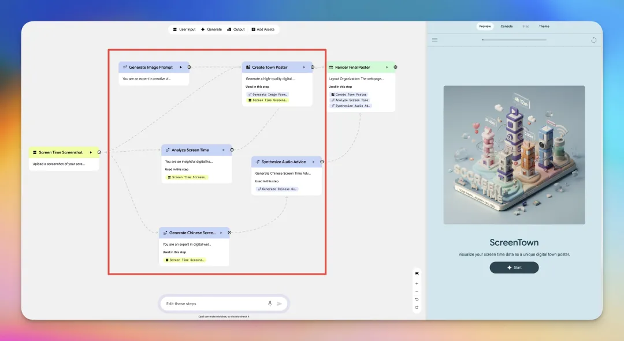Click the redo arrow in canvas controls
Image resolution: width=624 pixels, height=341 pixels.
(417, 307)
